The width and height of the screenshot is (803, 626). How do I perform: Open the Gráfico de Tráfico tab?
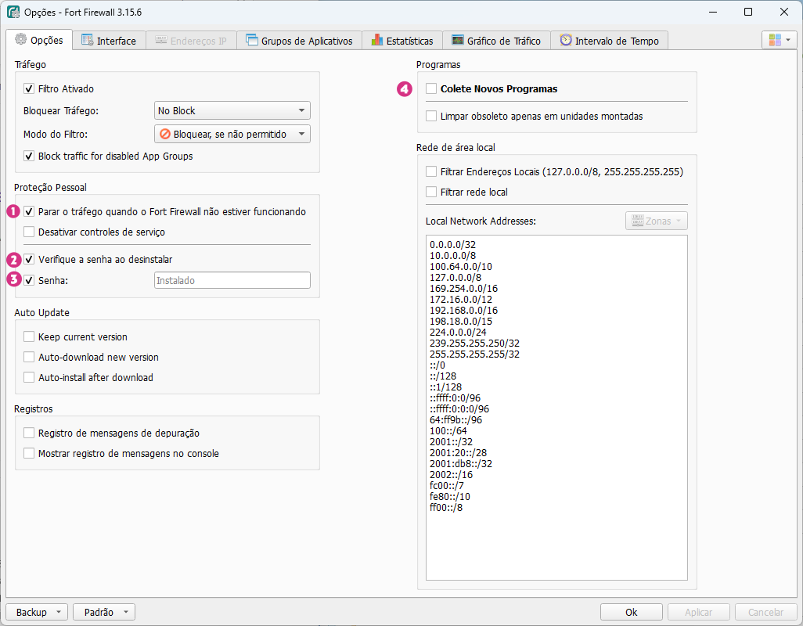tap(497, 41)
